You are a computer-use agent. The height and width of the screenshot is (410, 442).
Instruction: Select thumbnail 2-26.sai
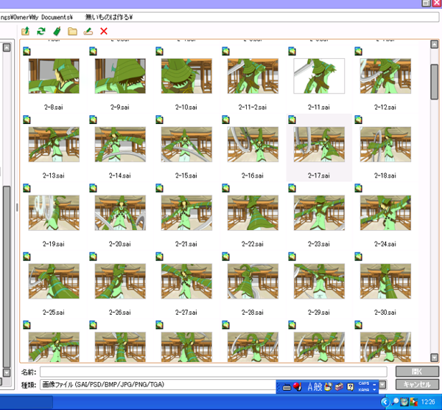120,282
